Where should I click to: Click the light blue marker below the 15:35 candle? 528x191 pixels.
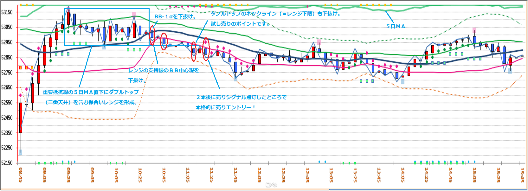tap(510, 71)
